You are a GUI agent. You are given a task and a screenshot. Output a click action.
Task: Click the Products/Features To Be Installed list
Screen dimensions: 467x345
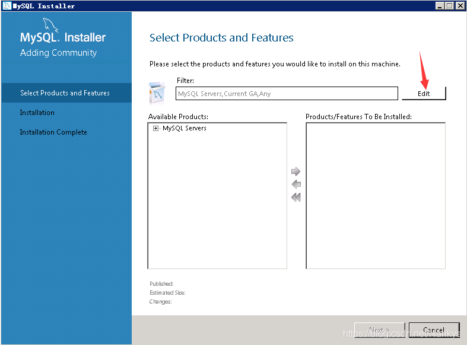click(x=376, y=196)
